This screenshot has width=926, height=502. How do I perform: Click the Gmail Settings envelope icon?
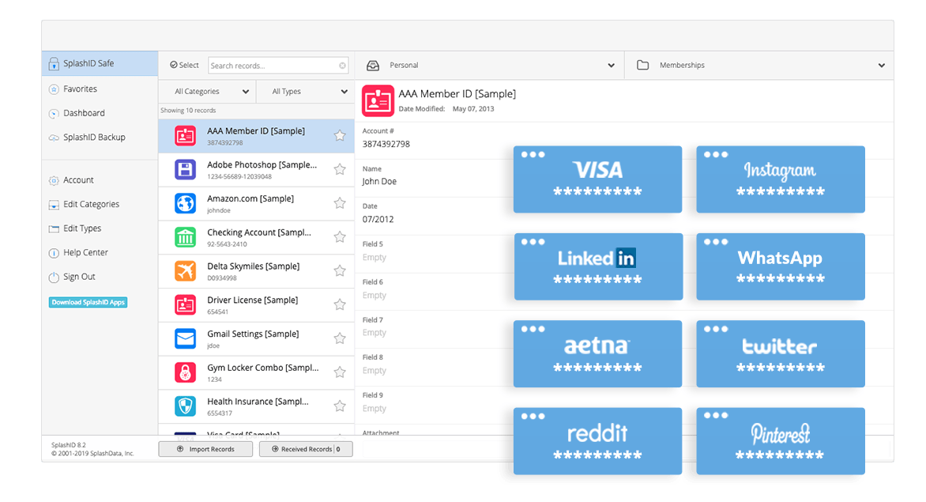pos(184,338)
